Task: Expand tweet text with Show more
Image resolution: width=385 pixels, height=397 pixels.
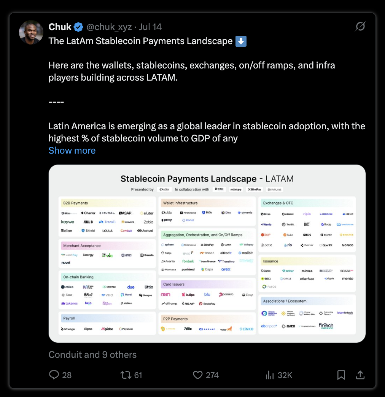Action: [72, 150]
